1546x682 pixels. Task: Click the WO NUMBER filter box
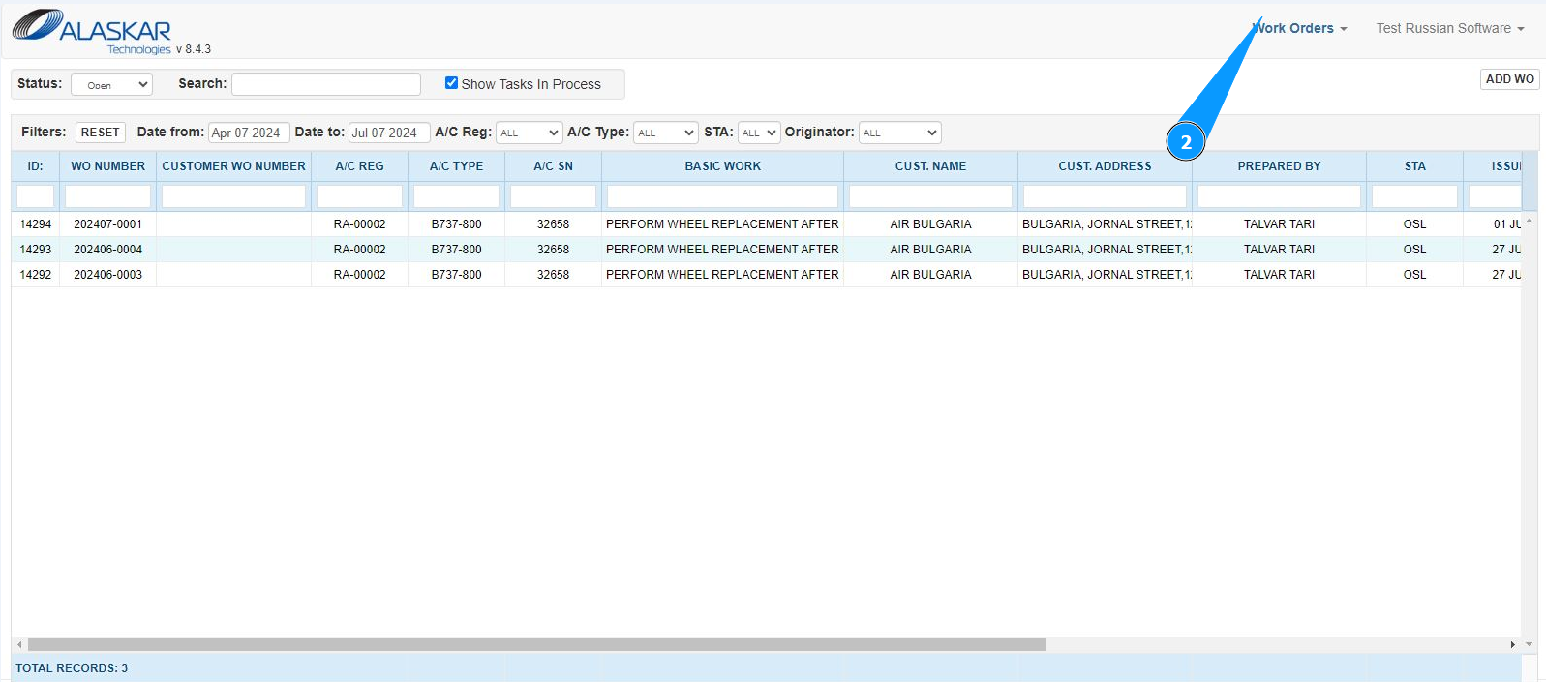[108, 196]
